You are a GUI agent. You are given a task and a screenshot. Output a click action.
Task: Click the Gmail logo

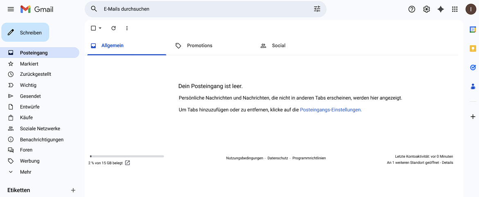click(x=37, y=9)
